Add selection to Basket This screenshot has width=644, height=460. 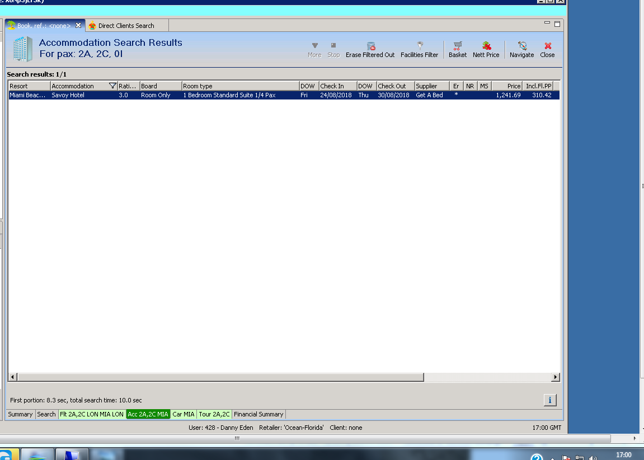pos(458,50)
